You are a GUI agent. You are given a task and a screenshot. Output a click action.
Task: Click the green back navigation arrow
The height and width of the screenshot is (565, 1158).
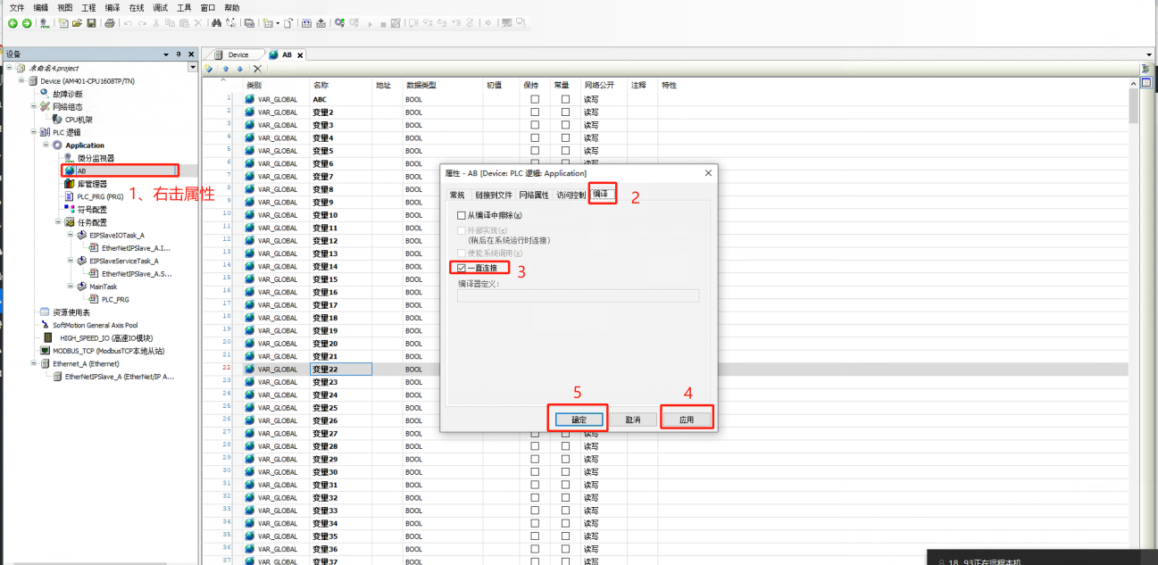pyautogui.click(x=13, y=23)
